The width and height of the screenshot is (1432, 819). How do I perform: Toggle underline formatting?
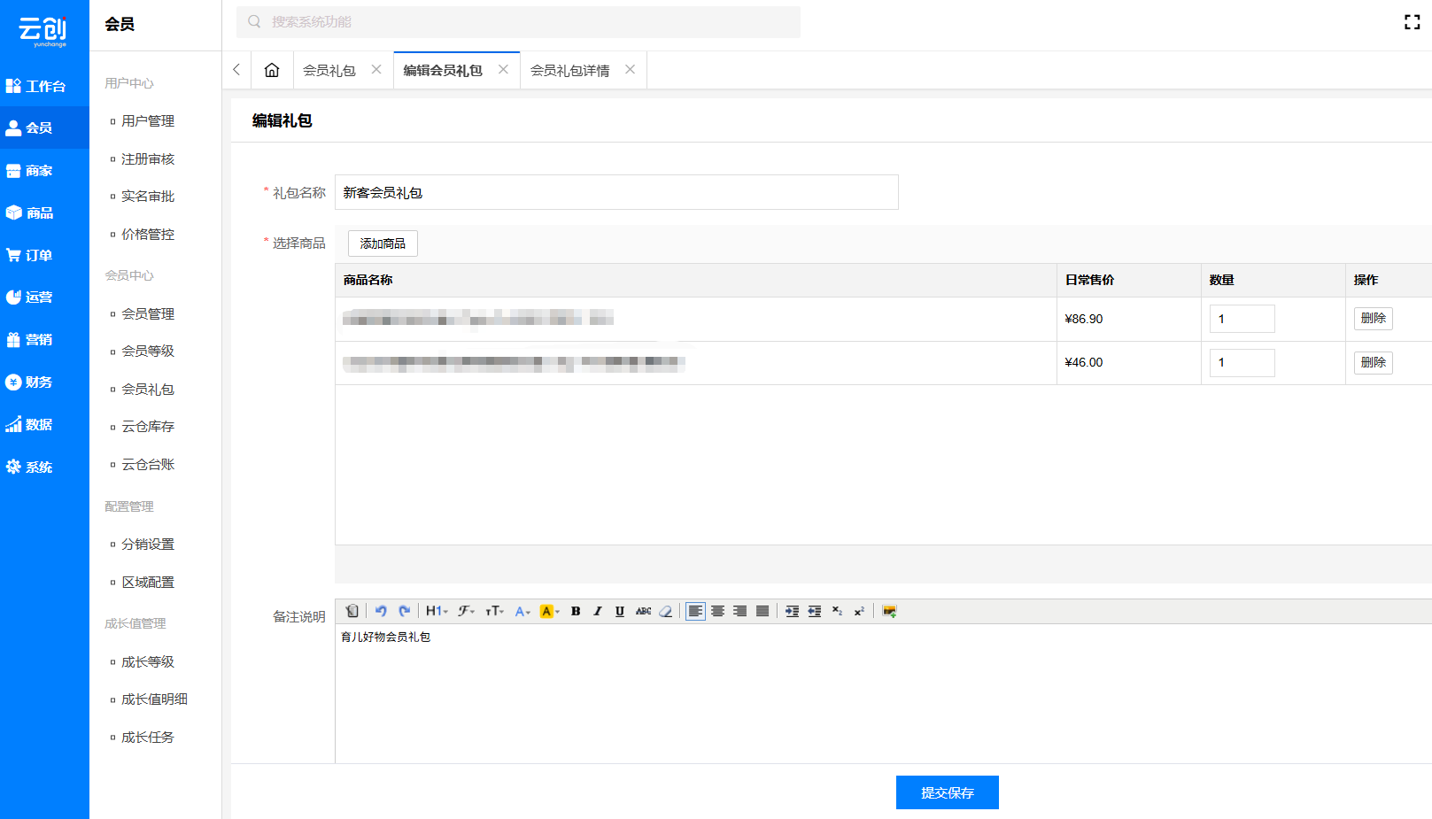click(x=620, y=611)
